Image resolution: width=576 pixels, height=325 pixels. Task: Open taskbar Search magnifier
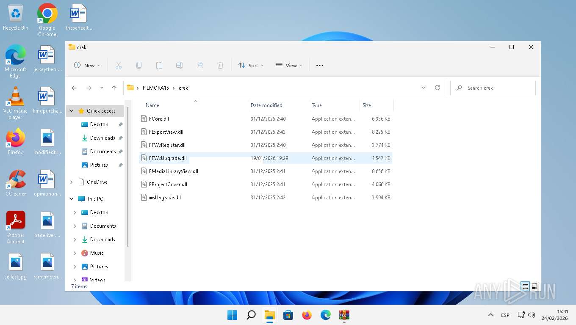click(x=251, y=315)
